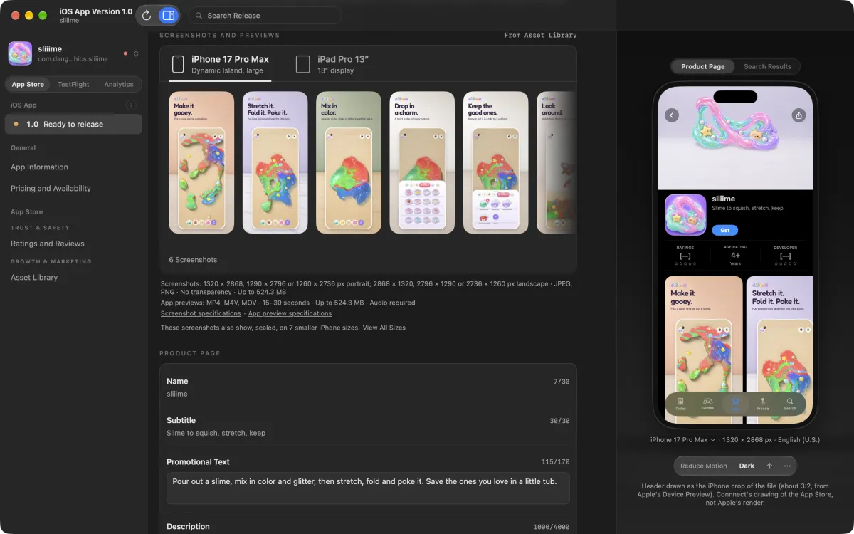This screenshot has height=534, width=854.
Task: Select the iPad Pro 13" device tab
Action: [333, 64]
